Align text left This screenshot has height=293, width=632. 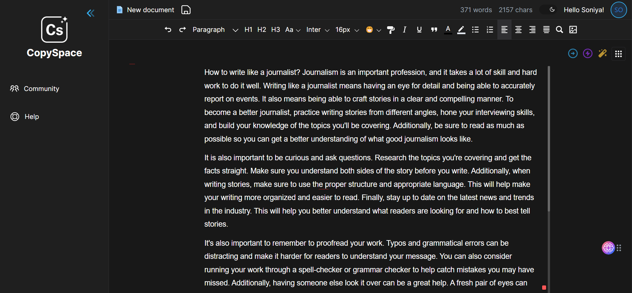[x=504, y=30]
